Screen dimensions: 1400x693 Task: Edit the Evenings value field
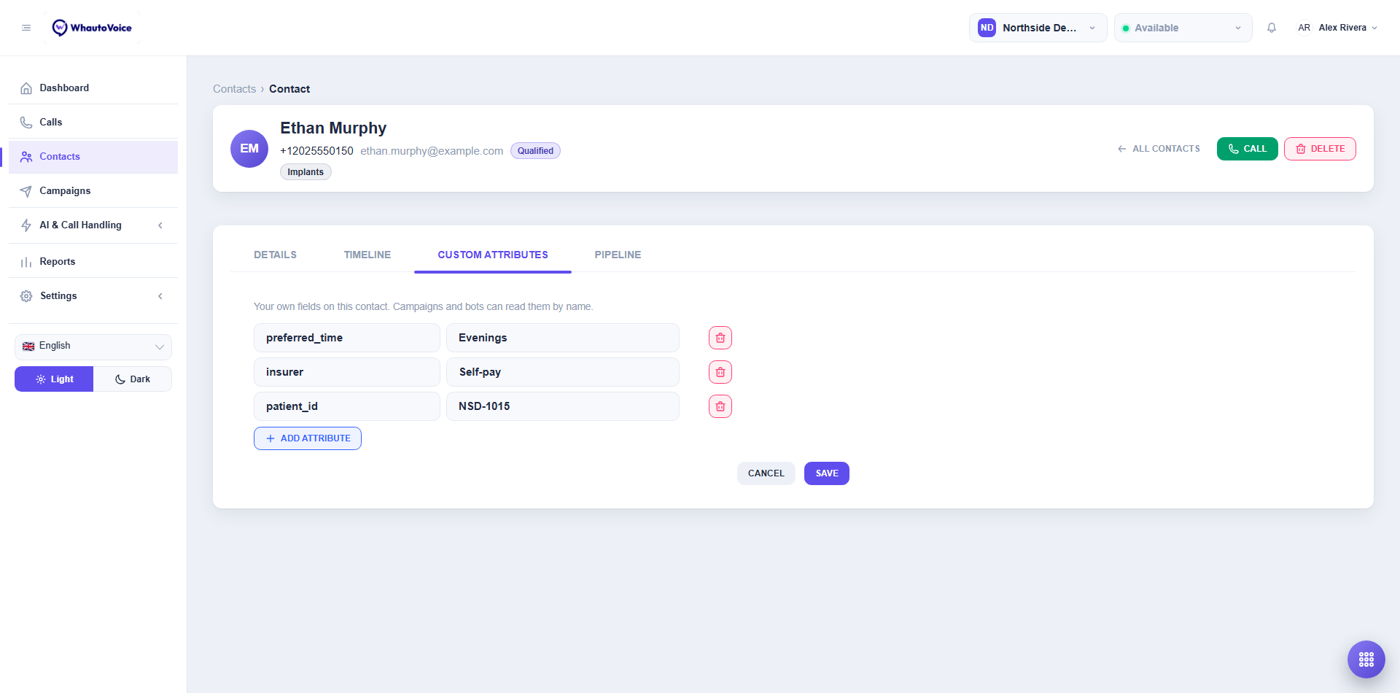point(563,338)
